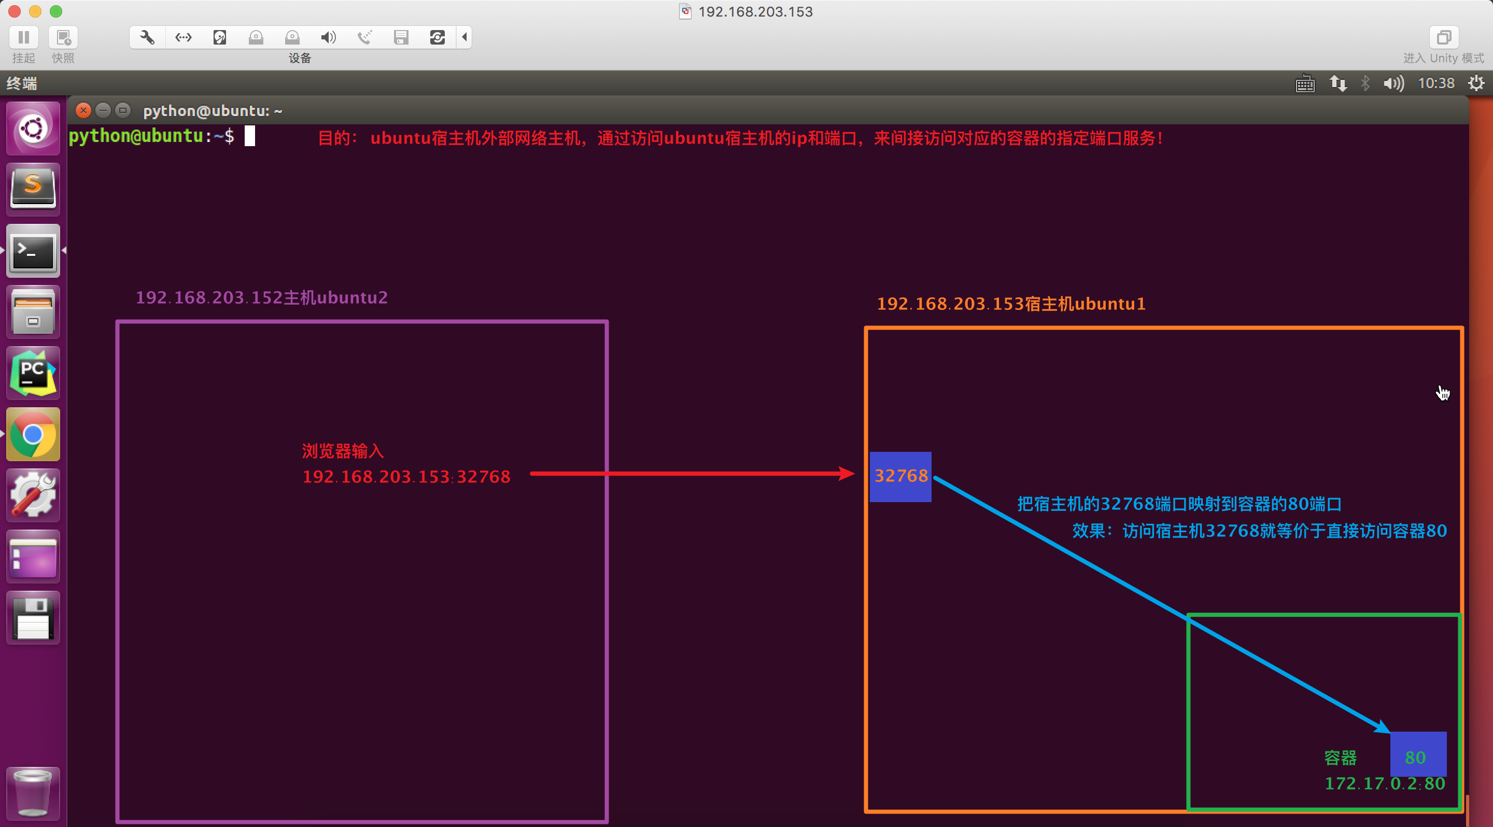
Task: Enter Unity mode
Action: click(x=1443, y=38)
